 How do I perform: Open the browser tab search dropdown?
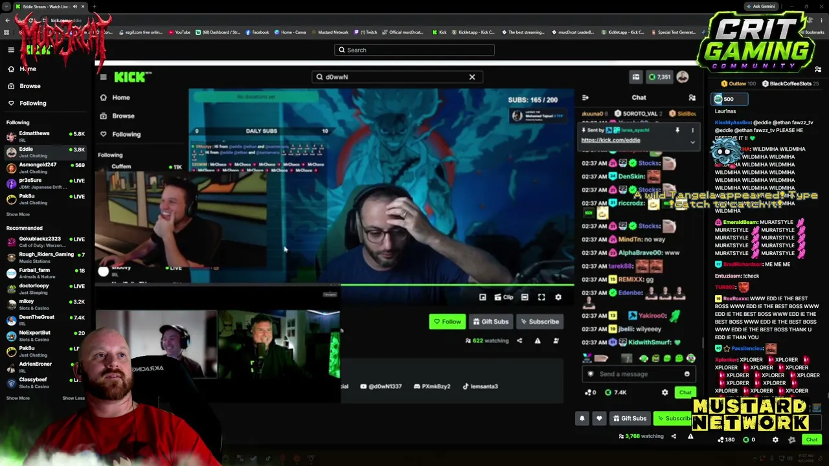[7, 6]
